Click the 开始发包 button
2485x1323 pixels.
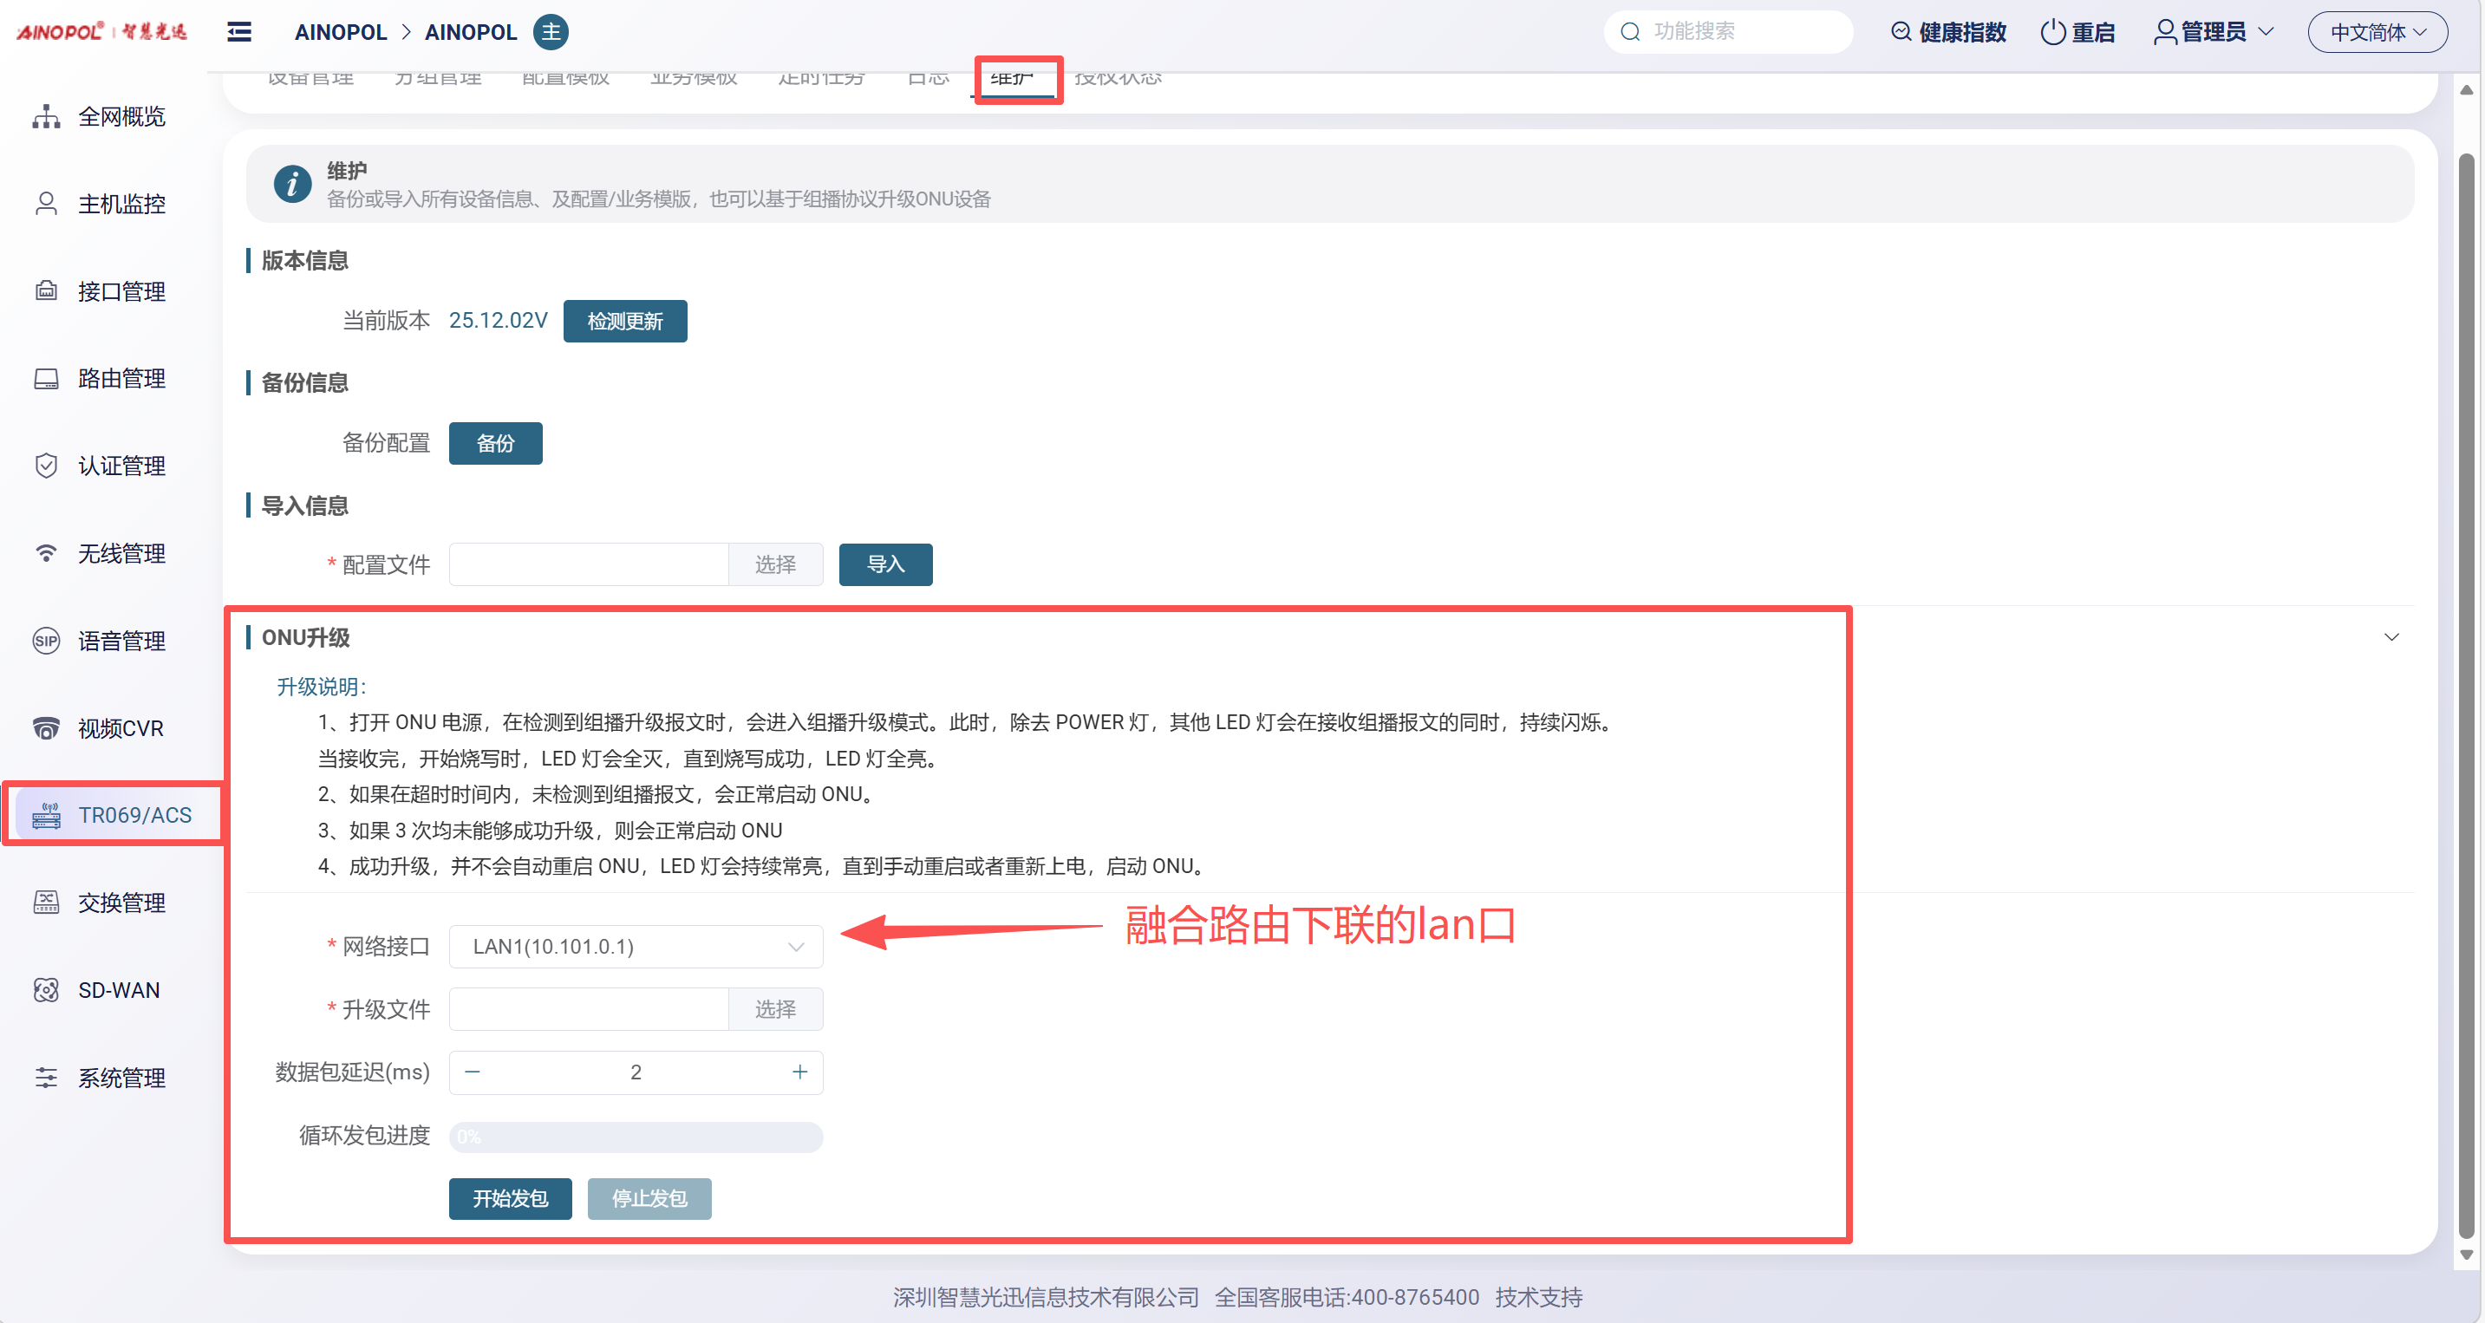509,1197
